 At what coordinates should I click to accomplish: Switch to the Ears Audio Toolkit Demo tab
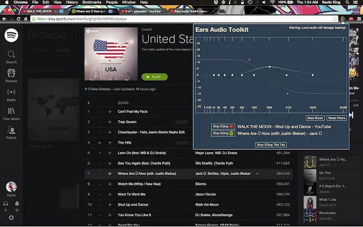(191, 11)
